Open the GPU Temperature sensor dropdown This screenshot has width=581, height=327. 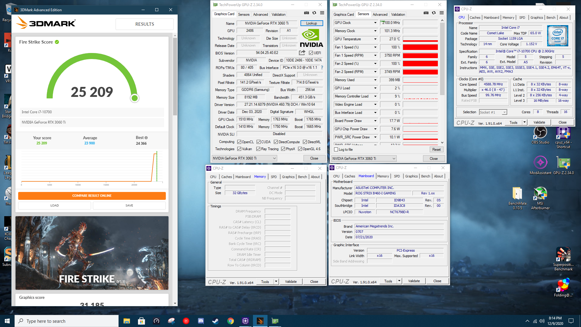coord(375,39)
